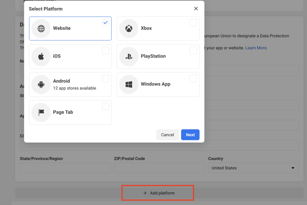Tick the PlayStation platform checkbox
The height and width of the screenshot is (205, 307).
[193, 50]
